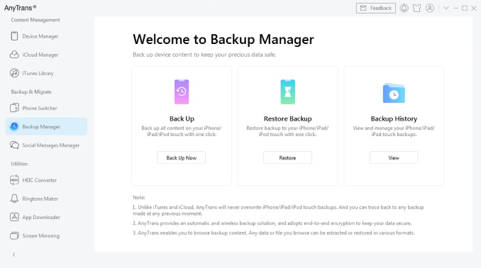Click the shirt-shaped skin icon
The height and width of the screenshot is (268, 481).
tap(417, 9)
